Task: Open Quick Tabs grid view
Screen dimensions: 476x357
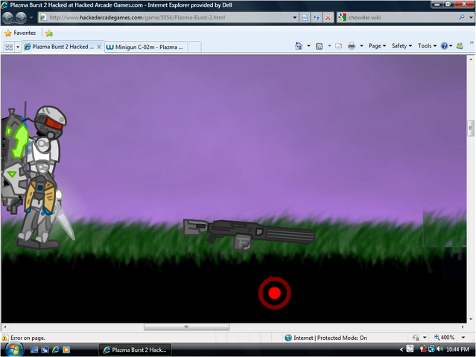Action: 9,47
